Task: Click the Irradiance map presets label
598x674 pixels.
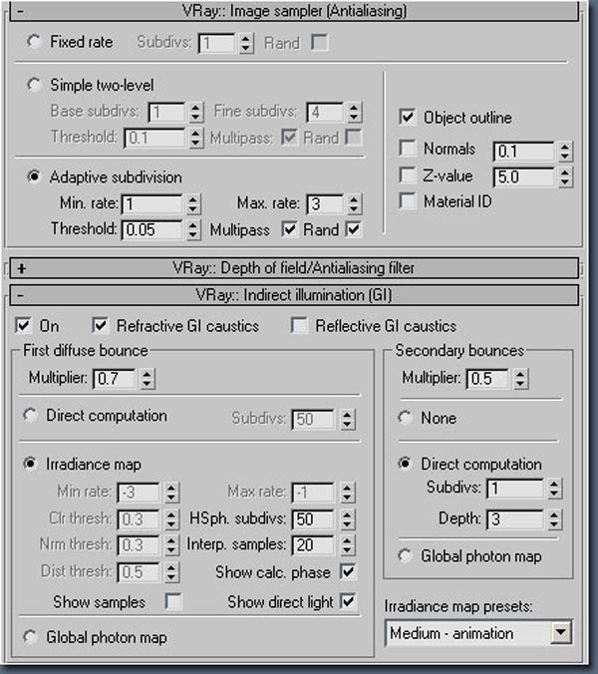Action: click(x=458, y=606)
